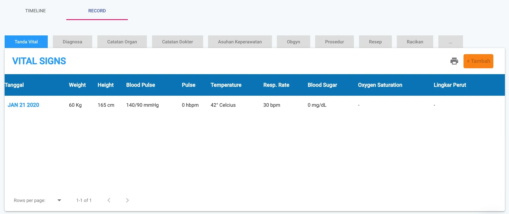Select the 0 mg/dL cell
Image resolution: width=509 pixels, height=214 pixels.
317,105
